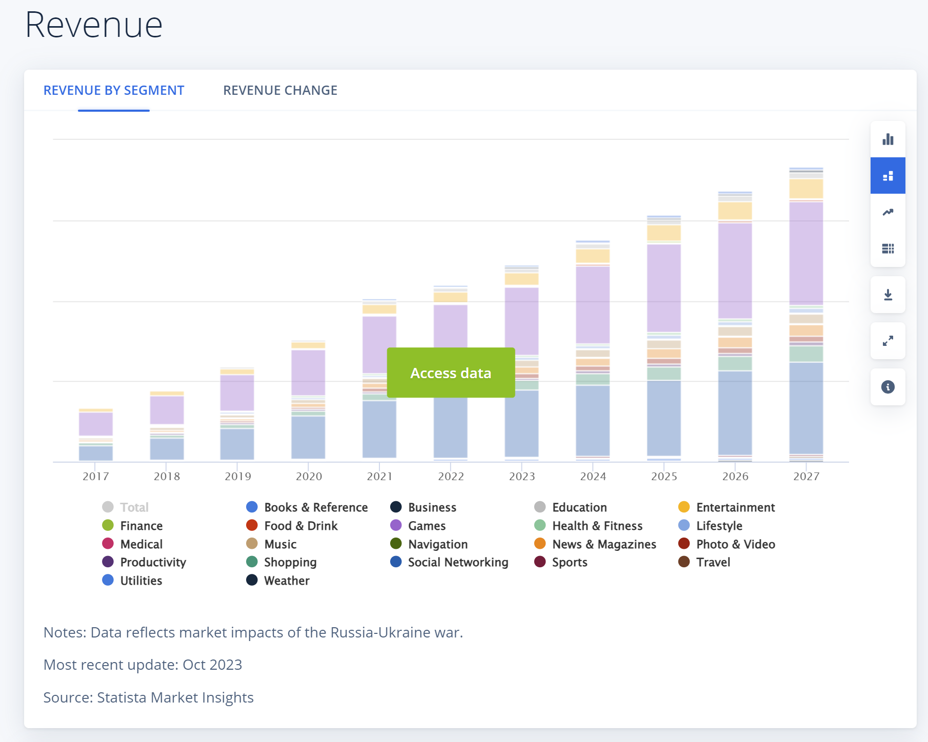Show data as table grid icon
The image size is (928, 742).
[x=887, y=249]
